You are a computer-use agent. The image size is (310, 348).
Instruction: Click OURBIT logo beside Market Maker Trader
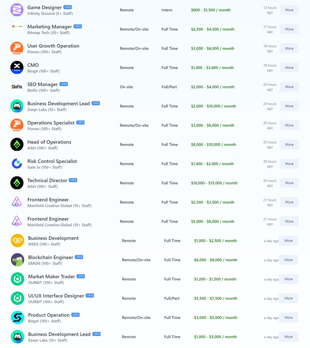[17, 279]
